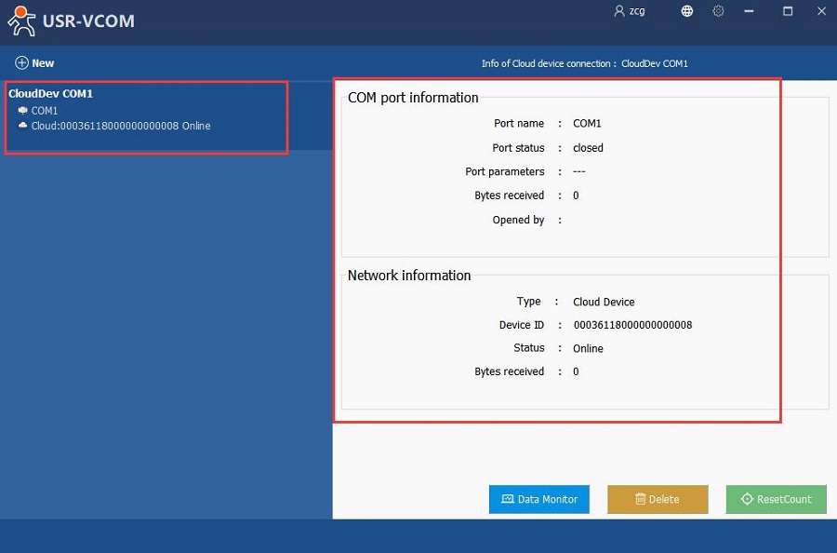
Task: Reset the byte counters with ResetCount
Action: (776, 499)
